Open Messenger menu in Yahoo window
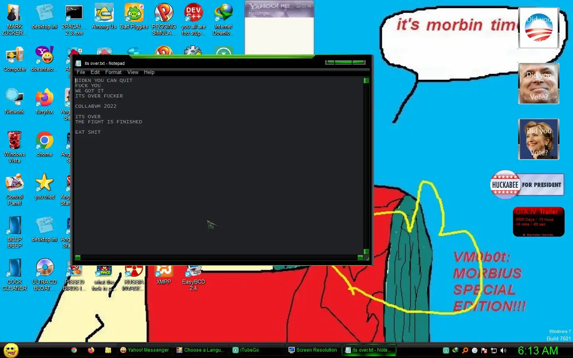The width and height of the screenshot is (573, 358). [x=259, y=13]
